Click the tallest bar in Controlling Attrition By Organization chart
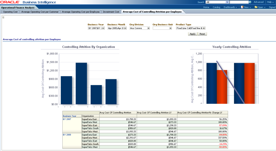The image size is (276, 151). (81, 83)
